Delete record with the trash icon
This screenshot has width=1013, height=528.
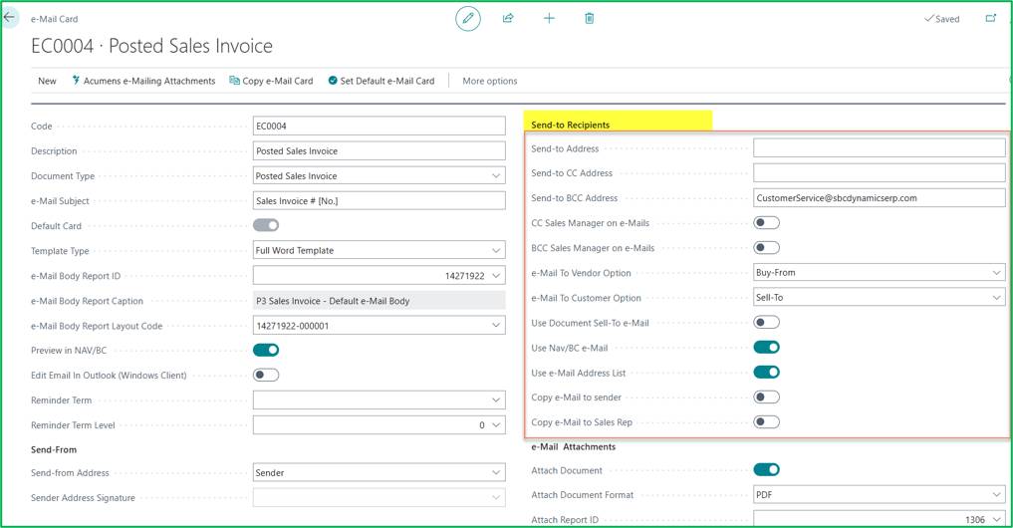tap(590, 18)
